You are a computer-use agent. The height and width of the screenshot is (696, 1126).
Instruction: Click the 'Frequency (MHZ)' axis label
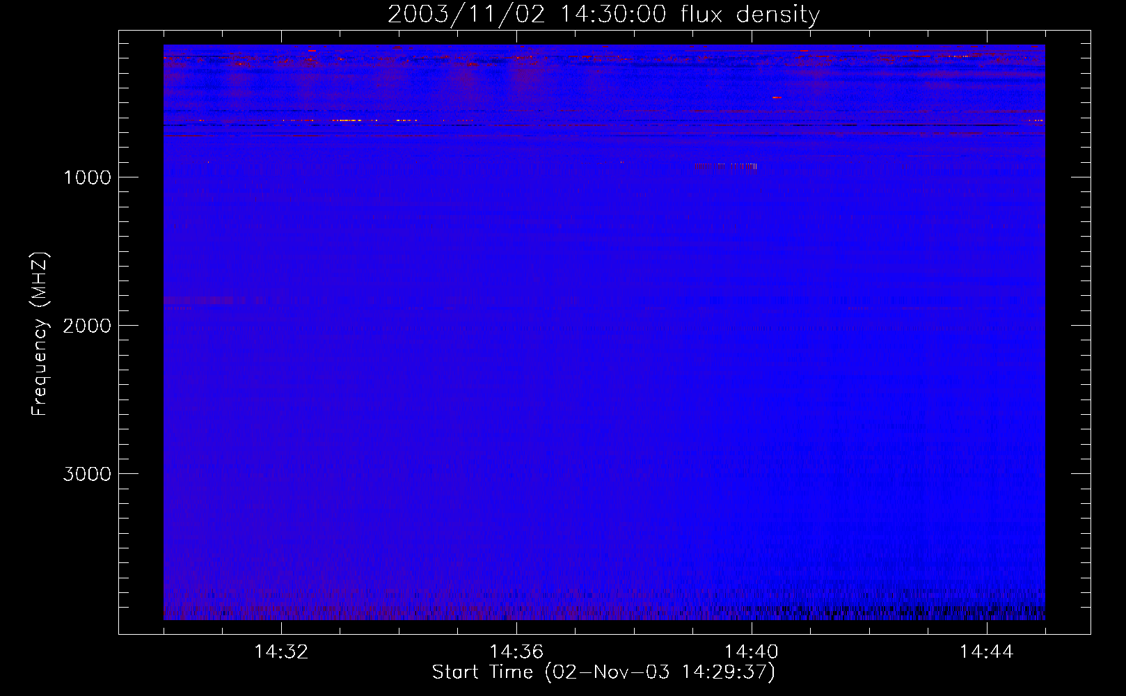click(40, 334)
